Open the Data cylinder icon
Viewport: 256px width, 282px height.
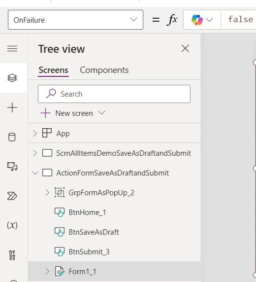[x=12, y=137]
